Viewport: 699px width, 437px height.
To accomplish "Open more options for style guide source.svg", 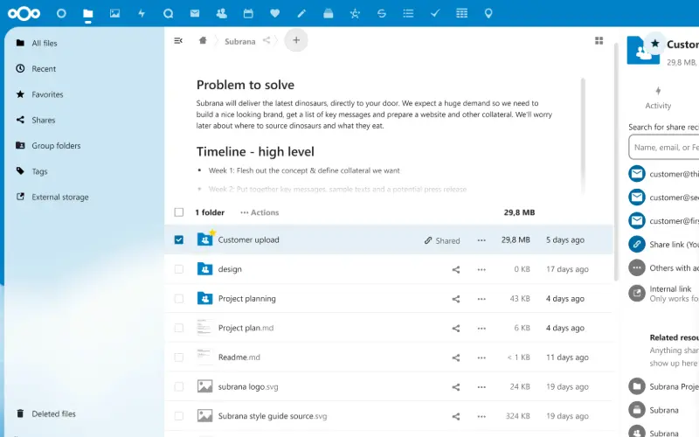I will click(481, 417).
